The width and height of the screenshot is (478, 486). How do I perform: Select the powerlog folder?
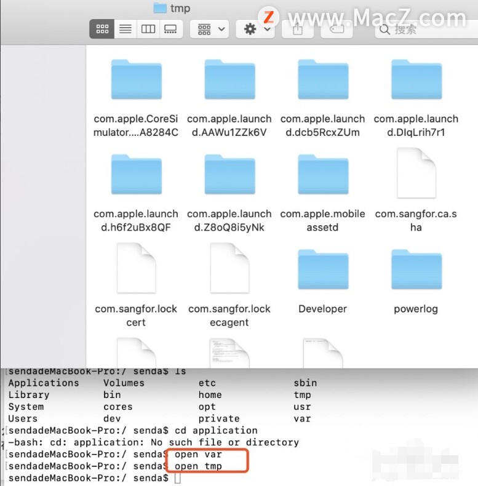click(416, 269)
